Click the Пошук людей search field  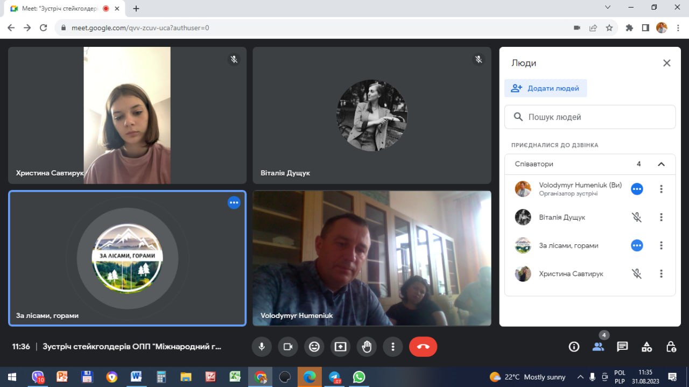coord(590,117)
